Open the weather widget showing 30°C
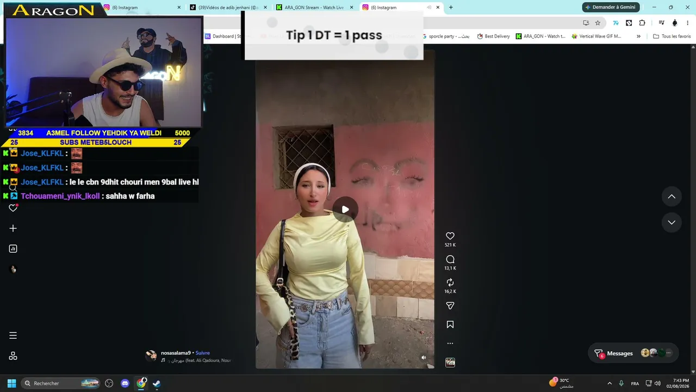The height and width of the screenshot is (392, 696). [561, 383]
